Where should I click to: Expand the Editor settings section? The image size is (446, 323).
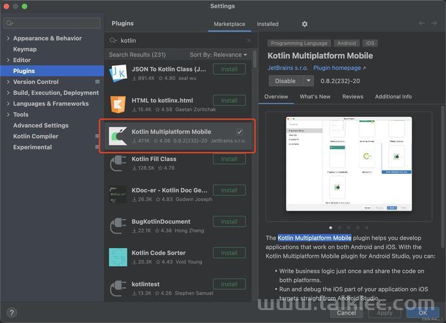pos(8,60)
